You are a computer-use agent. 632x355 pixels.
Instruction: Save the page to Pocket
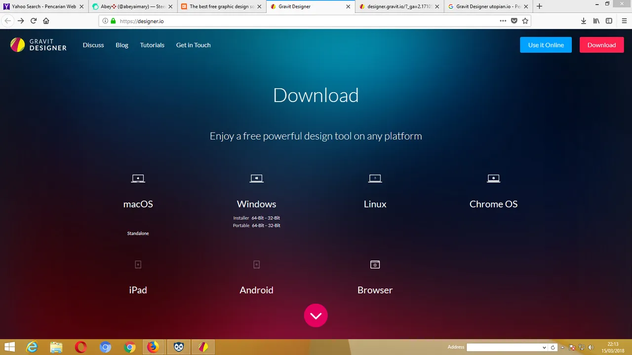pos(514,21)
